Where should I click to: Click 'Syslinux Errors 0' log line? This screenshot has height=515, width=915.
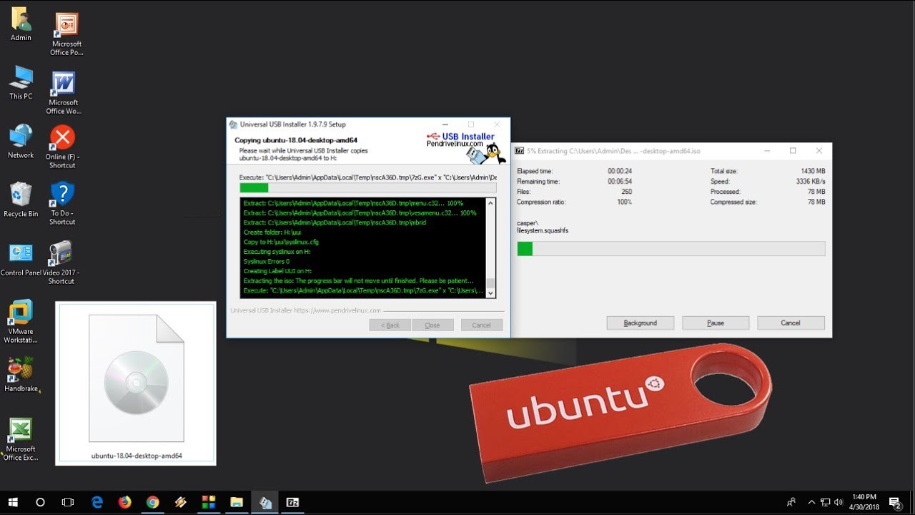click(x=267, y=261)
